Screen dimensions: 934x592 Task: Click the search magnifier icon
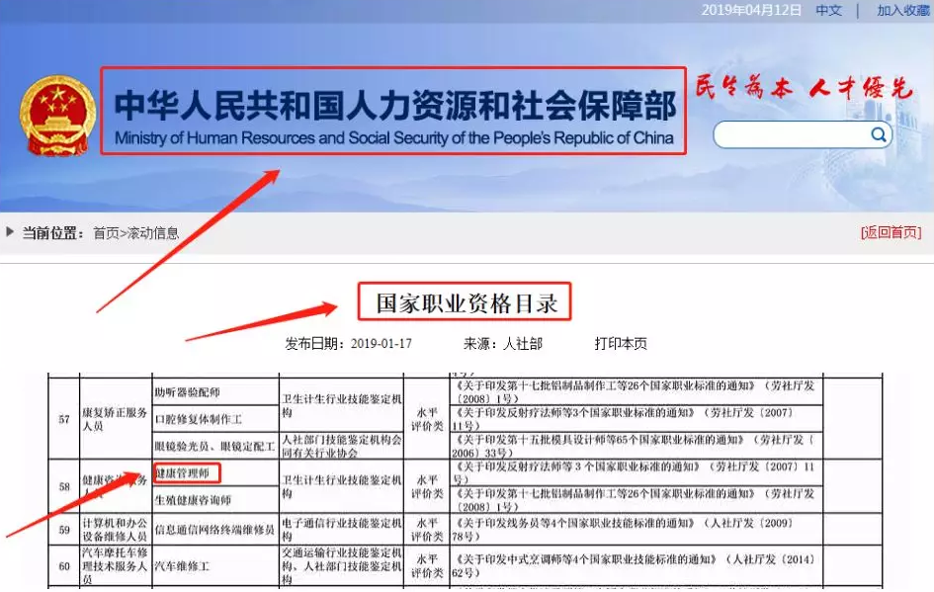[x=879, y=134]
